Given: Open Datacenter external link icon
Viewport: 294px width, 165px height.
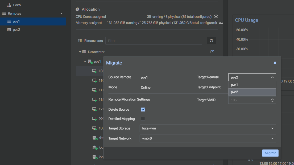Looking at the screenshot, I should click(x=212, y=52).
